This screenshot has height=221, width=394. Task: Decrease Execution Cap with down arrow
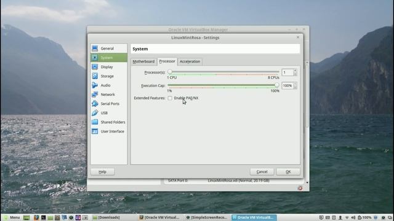(295, 87)
